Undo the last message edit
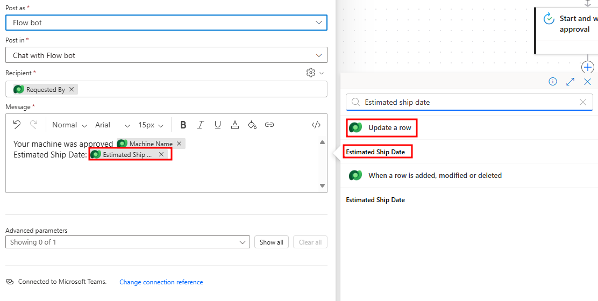 (16, 124)
